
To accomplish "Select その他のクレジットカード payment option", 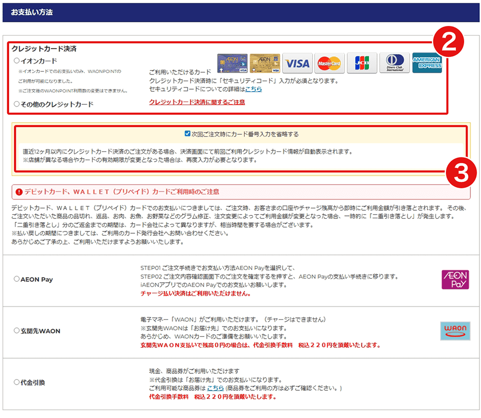I will [17, 104].
